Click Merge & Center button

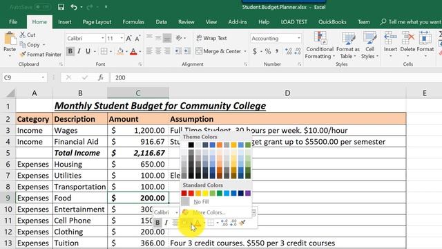pos(218,51)
